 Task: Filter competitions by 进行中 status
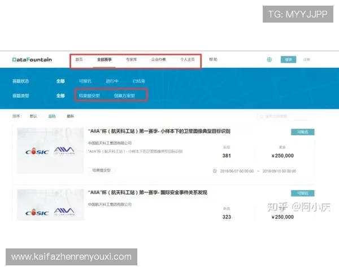tap(112, 81)
